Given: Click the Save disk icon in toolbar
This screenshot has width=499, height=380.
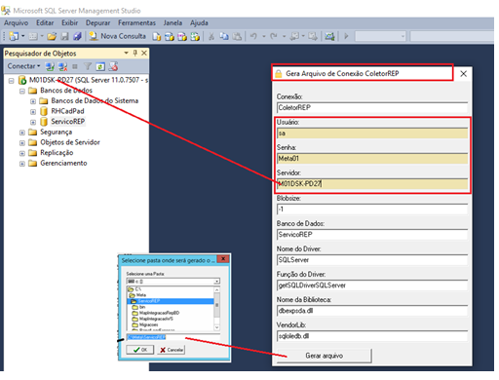Looking at the screenshot, I should (65, 36).
